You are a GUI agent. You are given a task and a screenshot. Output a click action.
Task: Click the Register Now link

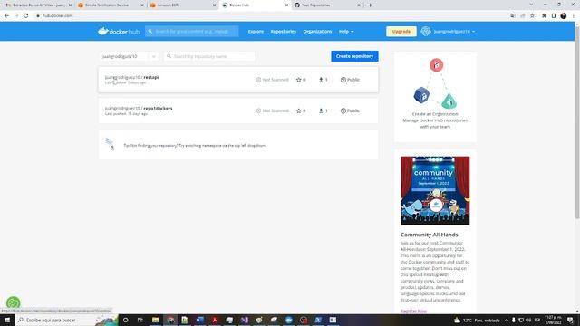pyautogui.click(x=413, y=312)
